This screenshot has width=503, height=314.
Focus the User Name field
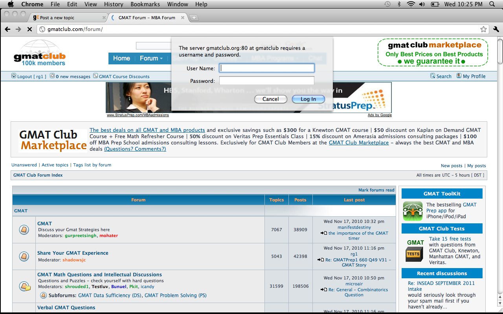[267, 68]
